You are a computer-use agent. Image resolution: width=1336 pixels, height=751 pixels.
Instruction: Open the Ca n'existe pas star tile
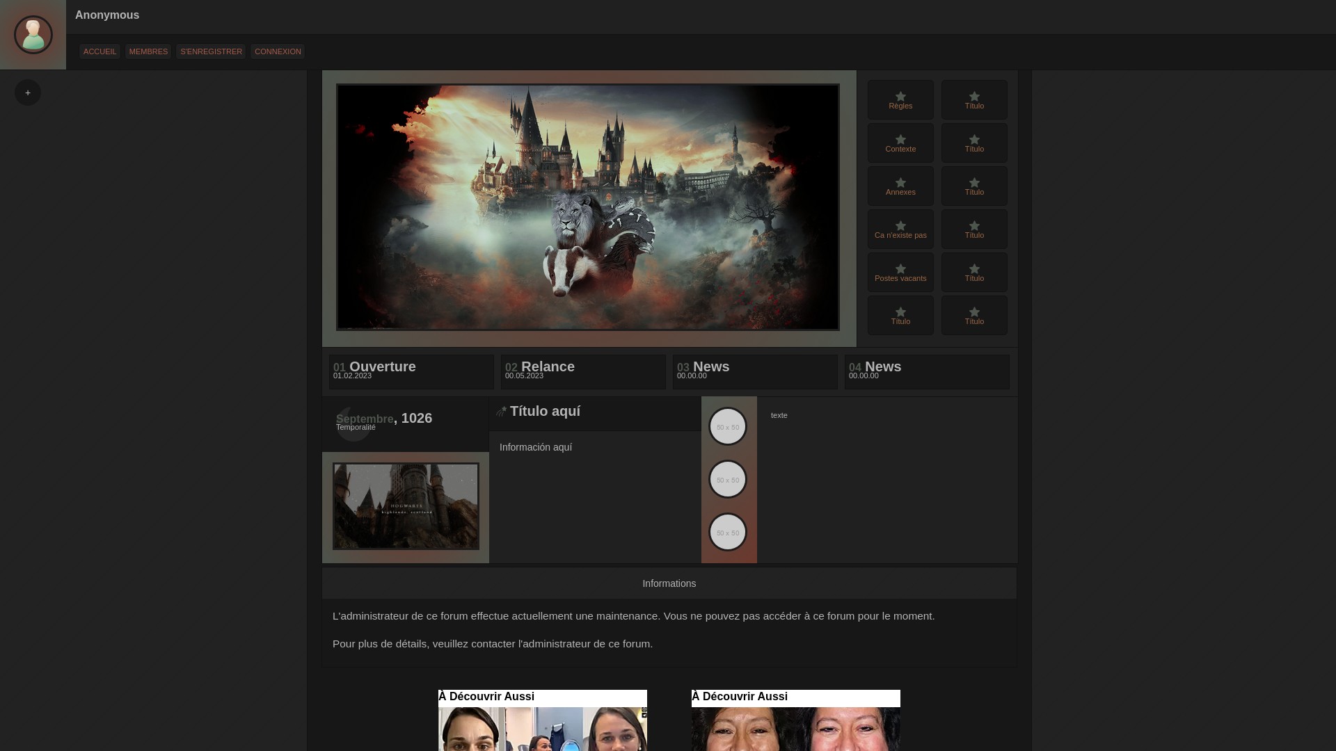[900, 229]
